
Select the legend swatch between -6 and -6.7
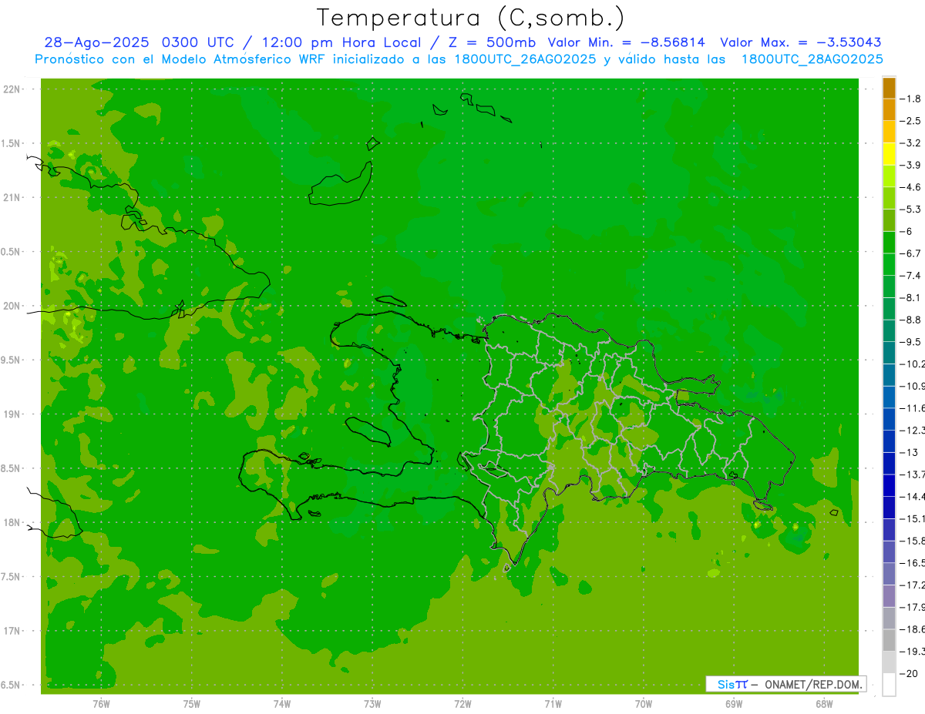coord(889,243)
